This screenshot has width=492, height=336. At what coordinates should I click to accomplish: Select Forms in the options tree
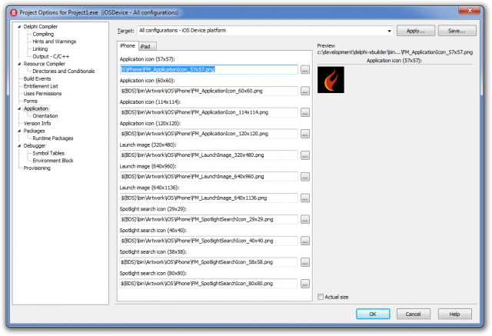pyautogui.click(x=31, y=101)
